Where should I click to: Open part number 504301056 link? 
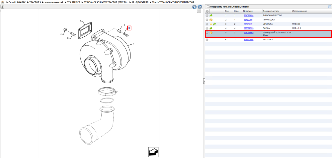point(249,40)
